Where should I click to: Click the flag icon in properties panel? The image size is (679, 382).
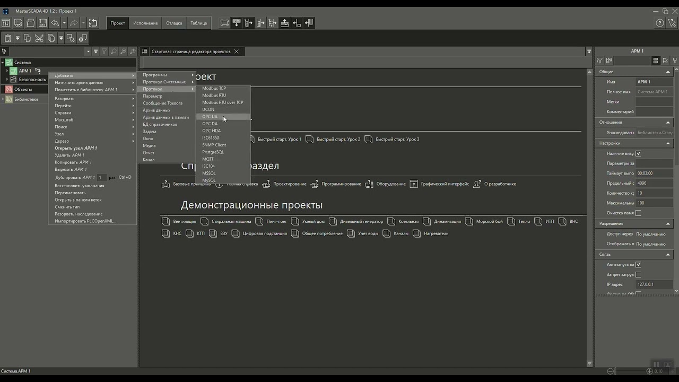click(665, 61)
